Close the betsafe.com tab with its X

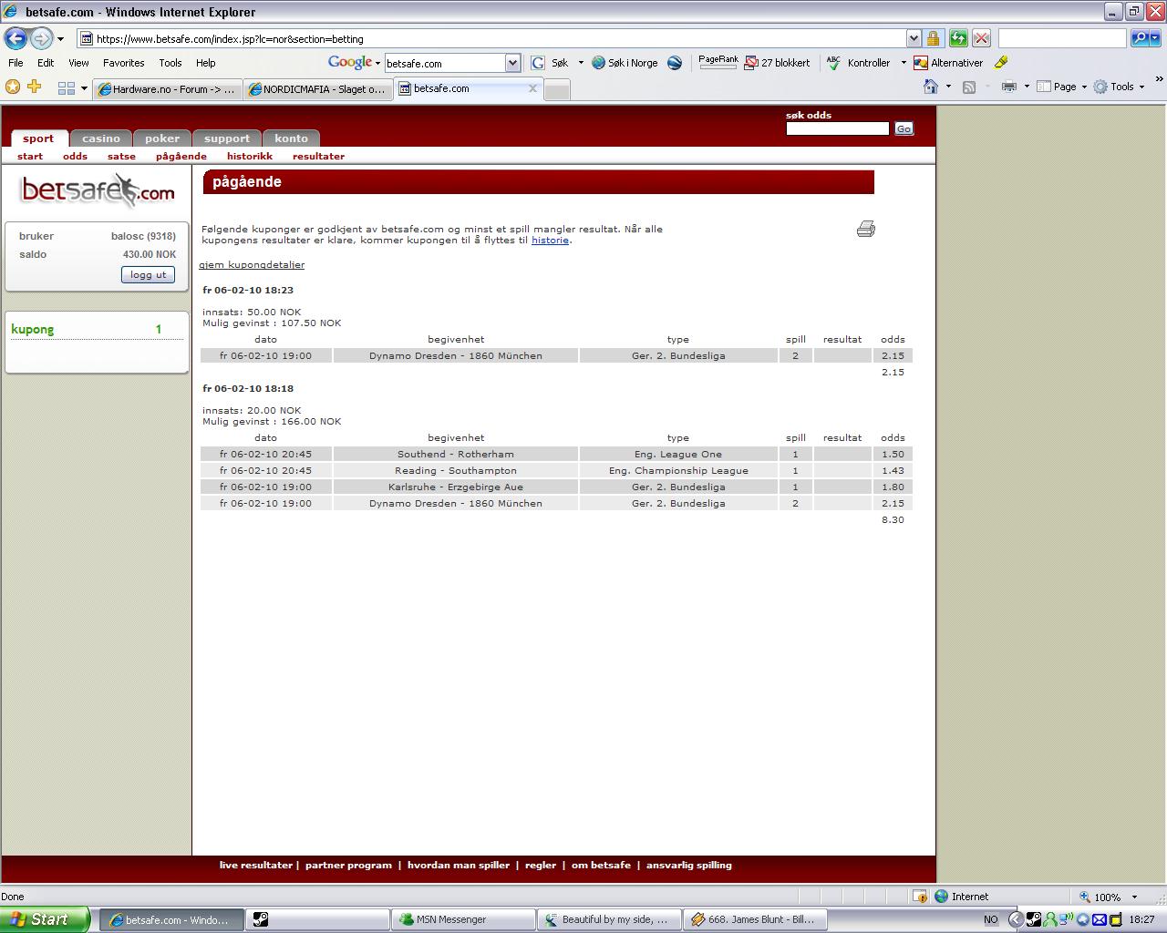point(532,88)
